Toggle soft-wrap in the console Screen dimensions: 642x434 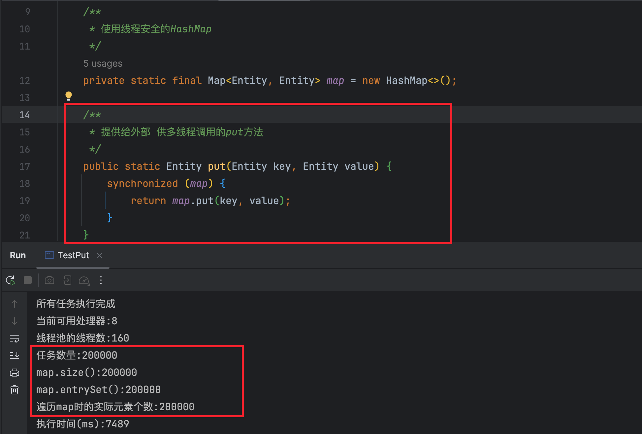pos(15,339)
